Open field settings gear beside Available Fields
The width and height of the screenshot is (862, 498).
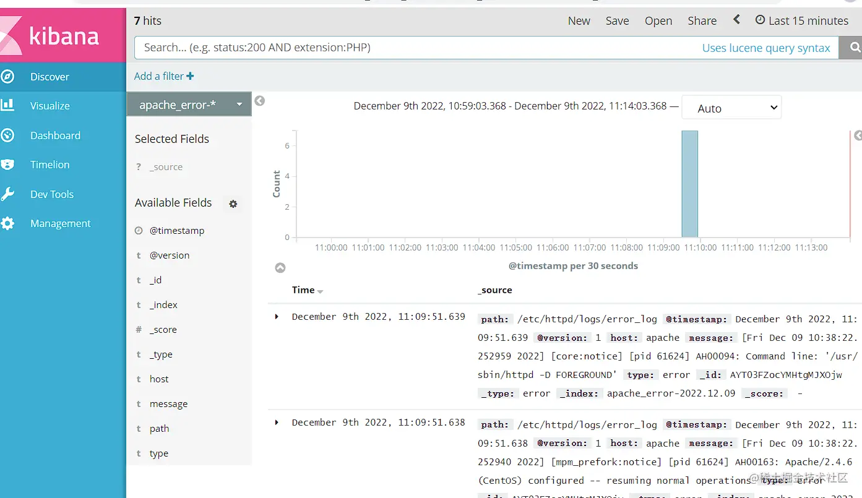point(233,204)
